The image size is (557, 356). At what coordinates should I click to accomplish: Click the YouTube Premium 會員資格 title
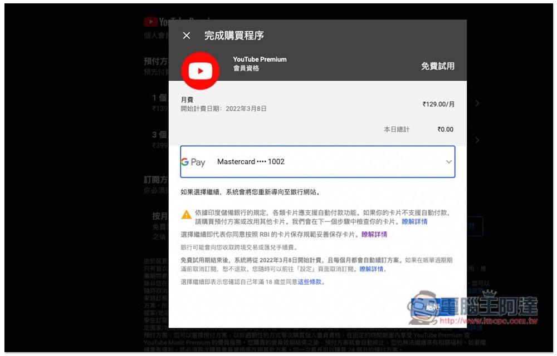click(x=260, y=64)
